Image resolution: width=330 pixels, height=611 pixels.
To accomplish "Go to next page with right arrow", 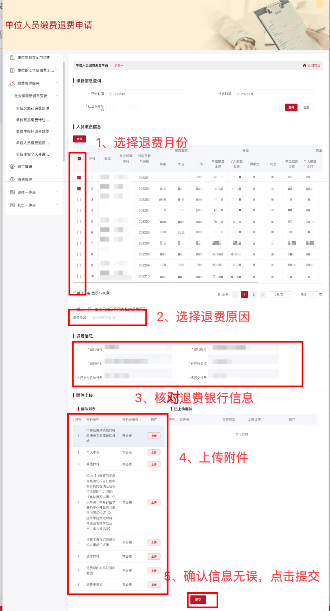I will tap(263, 295).
